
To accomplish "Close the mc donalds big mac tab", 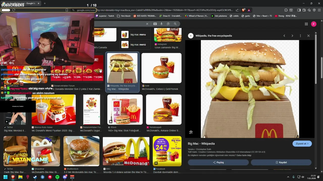I will [x=39, y=3].
